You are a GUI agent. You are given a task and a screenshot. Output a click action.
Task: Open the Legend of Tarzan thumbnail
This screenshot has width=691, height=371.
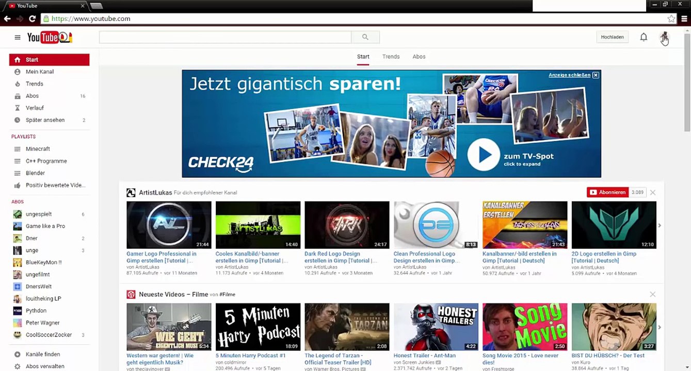pos(347,327)
